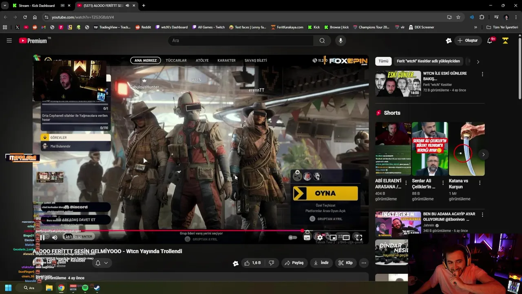Click the Paylaş share button
Screen dimensions: 522x294
(294, 263)
